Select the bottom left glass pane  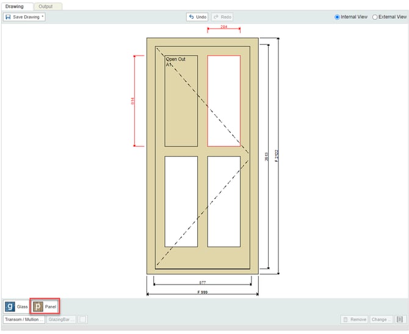181,201
